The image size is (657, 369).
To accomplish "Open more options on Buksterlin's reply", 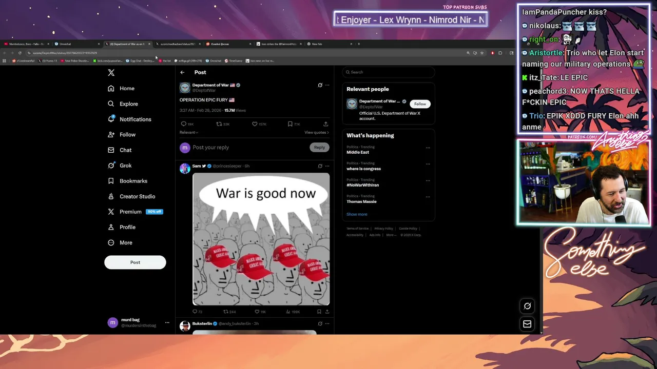I will click(327, 324).
